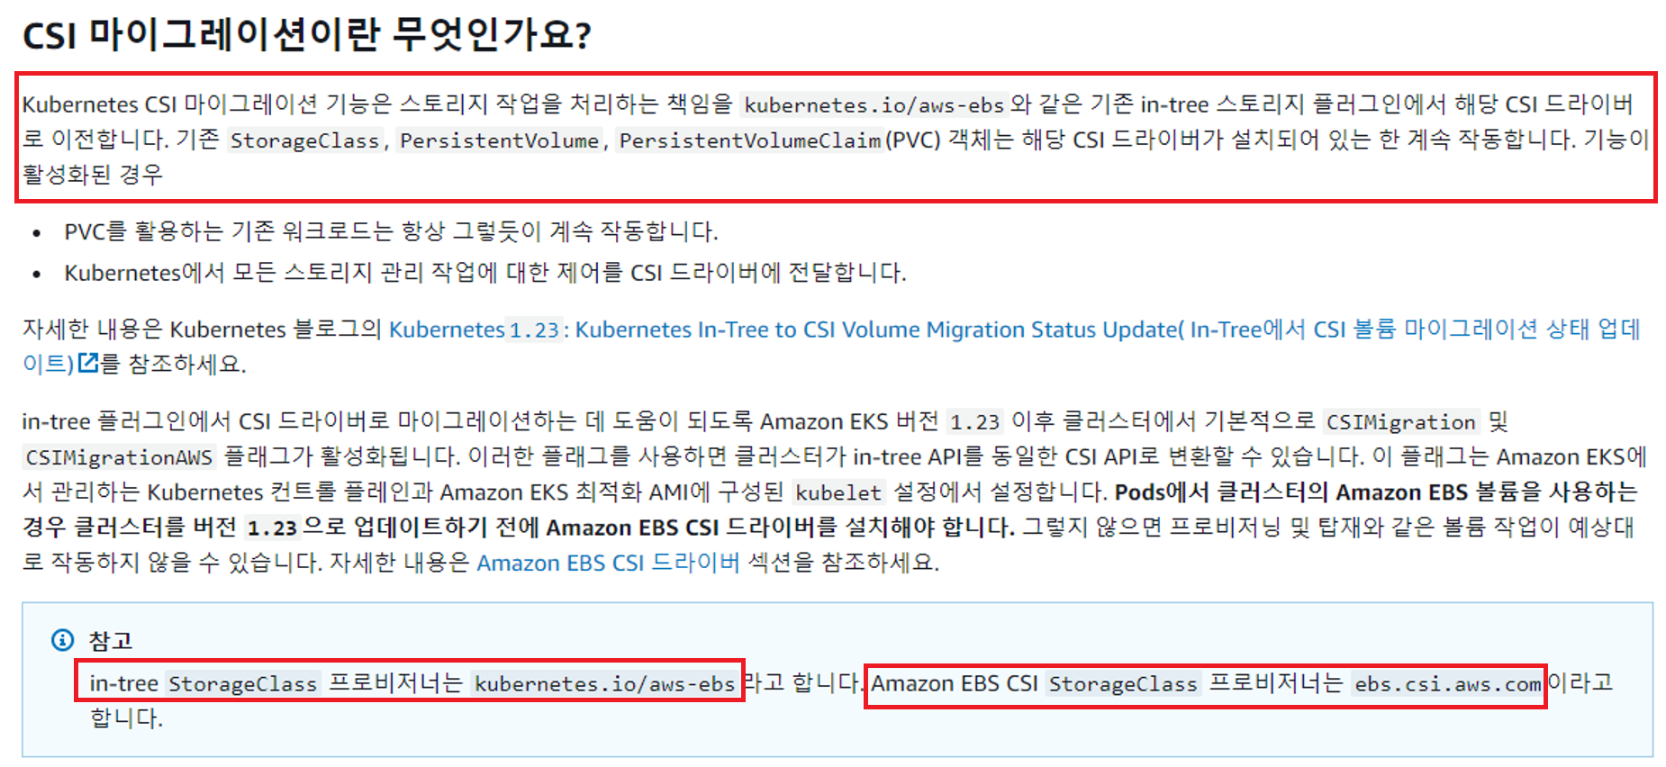Open the Amazon EBS CSI 드라이버 link
The height and width of the screenshot is (767, 1666).
(608, 563)
